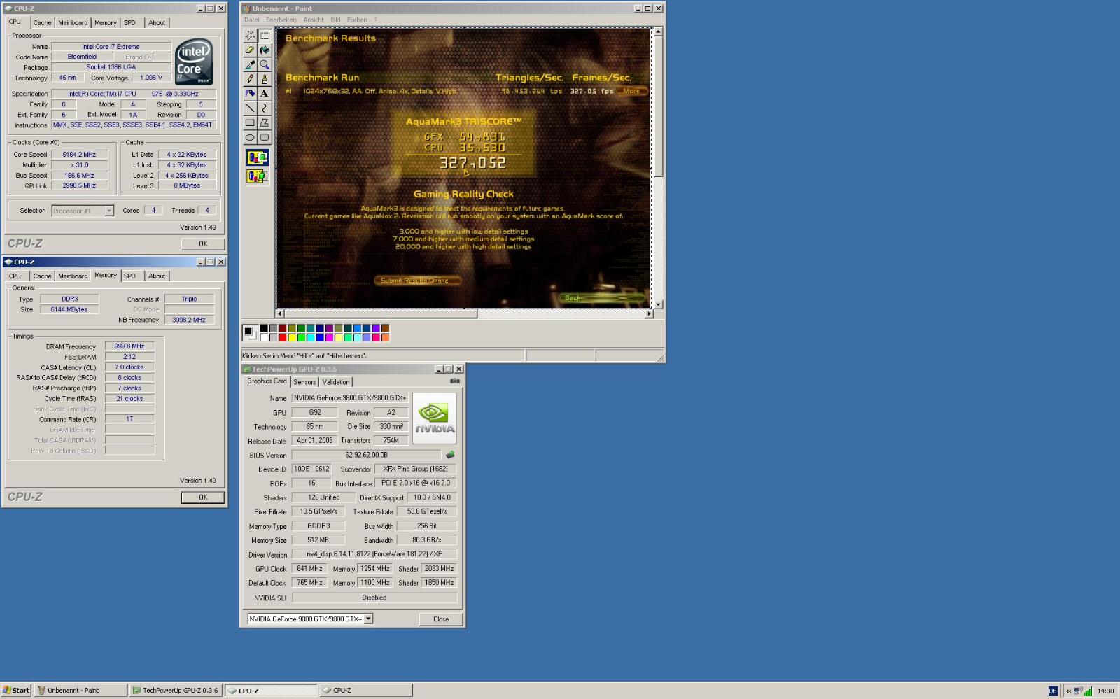Select the Brush tool in Paint
Screen dimensions: 1120x699
coord(265,79)
